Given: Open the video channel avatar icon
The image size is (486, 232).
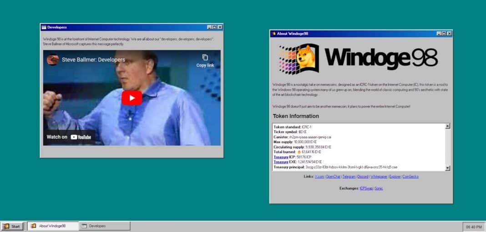Looking at the screenshot, I should [53, 59].
